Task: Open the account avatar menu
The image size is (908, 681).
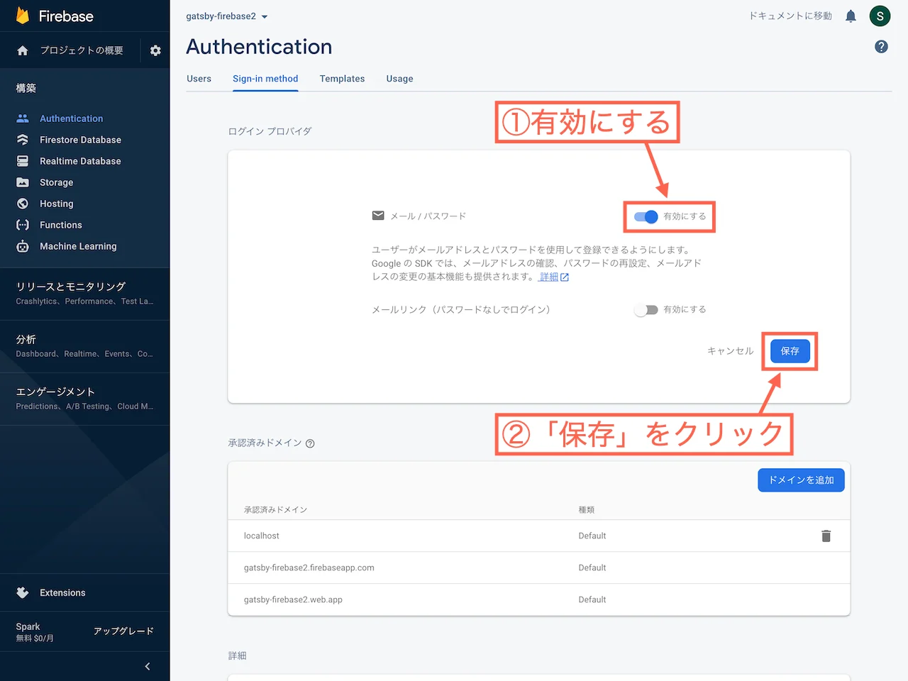Action: 880,16
